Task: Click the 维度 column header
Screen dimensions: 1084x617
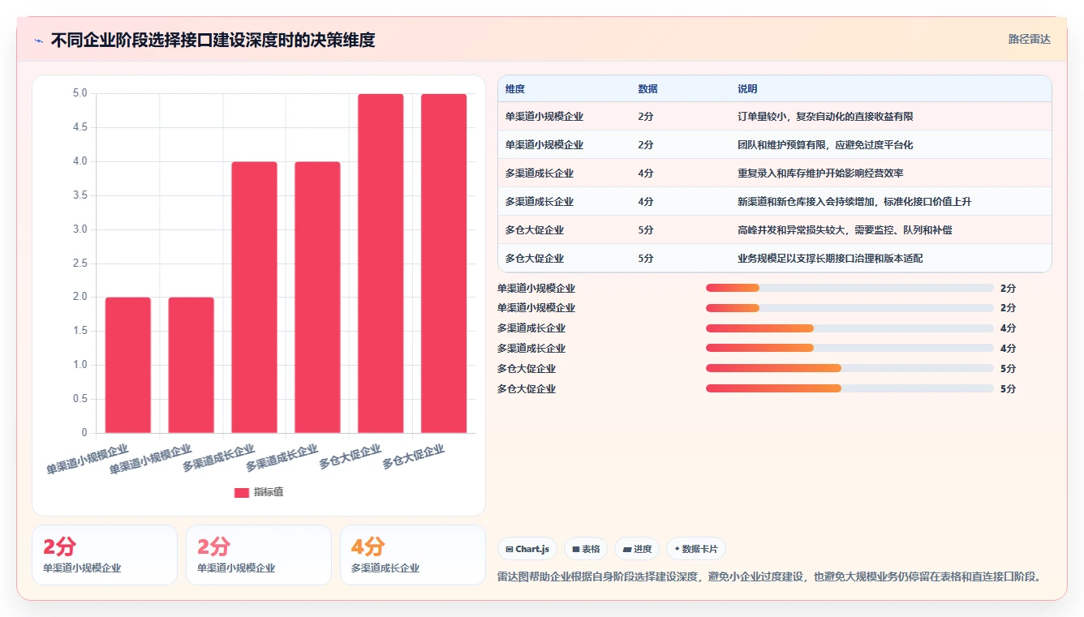Action: (x=515, y=89)
